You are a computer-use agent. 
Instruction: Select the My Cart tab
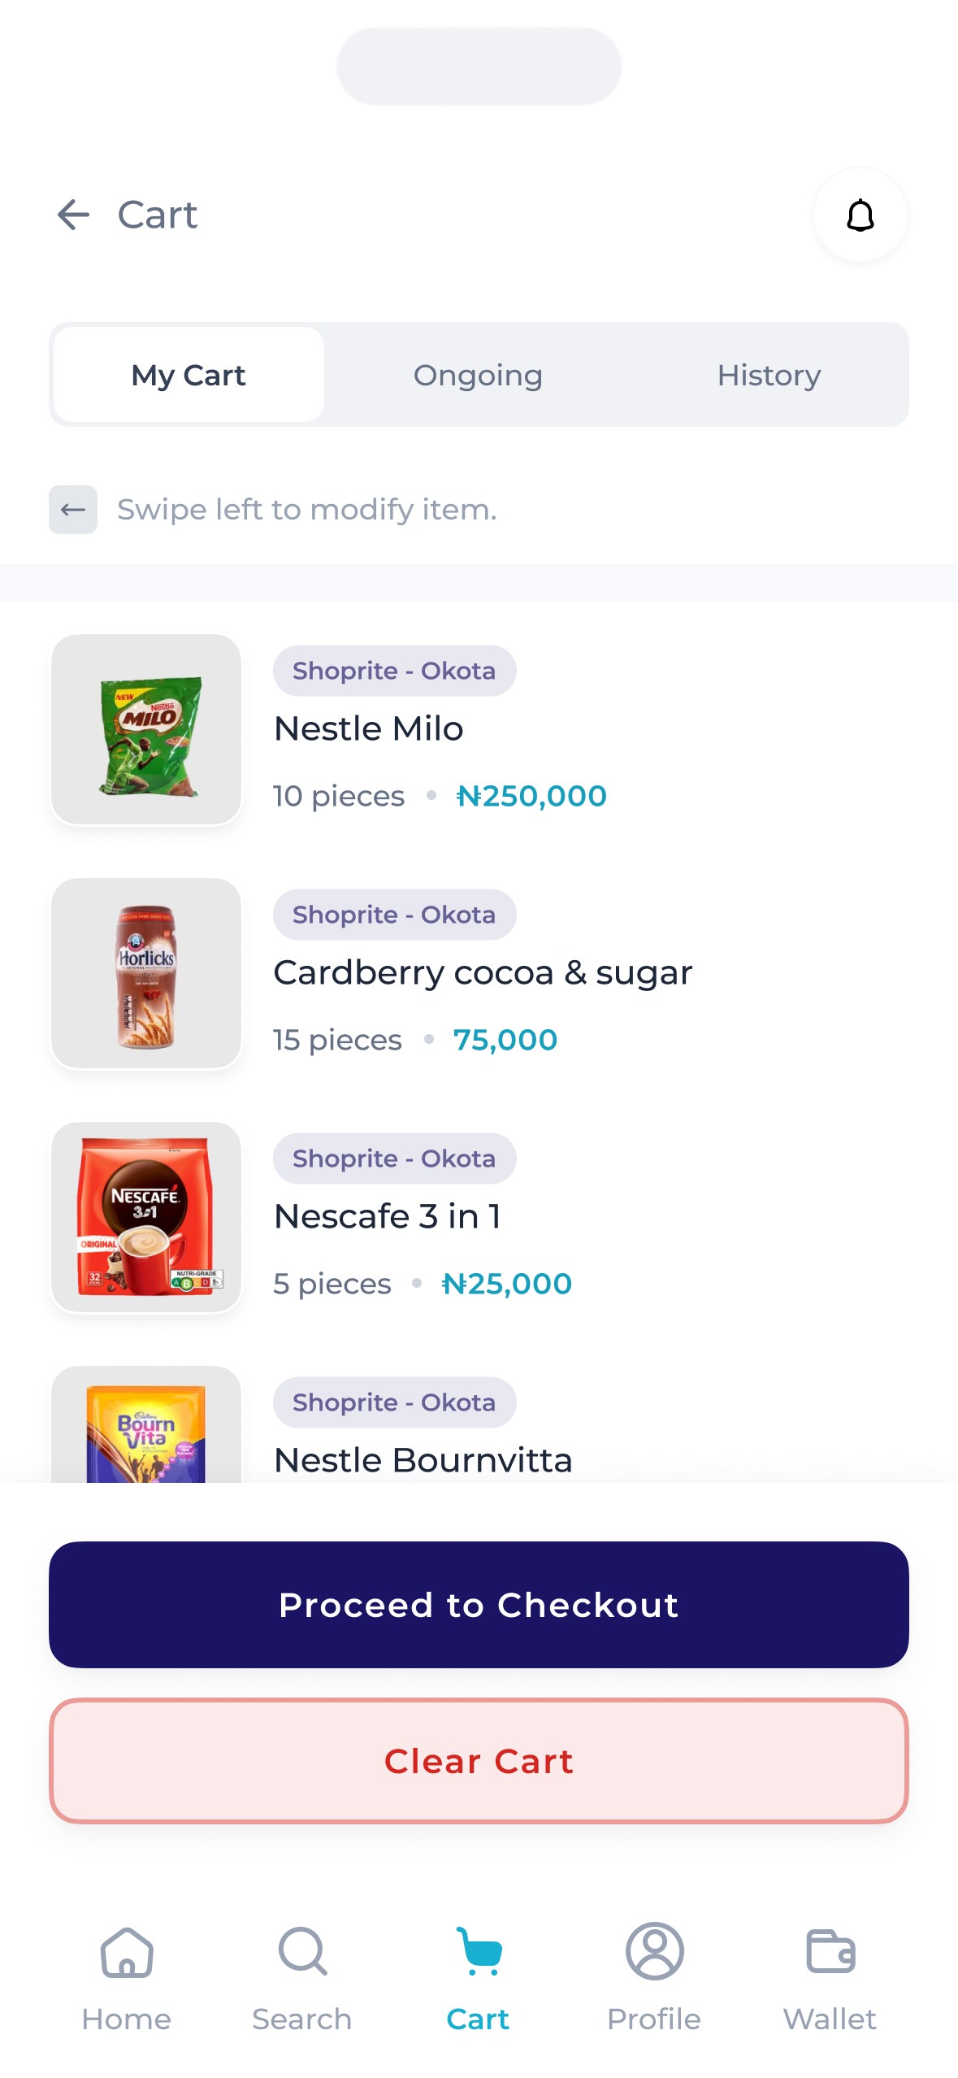pos(189,375)
